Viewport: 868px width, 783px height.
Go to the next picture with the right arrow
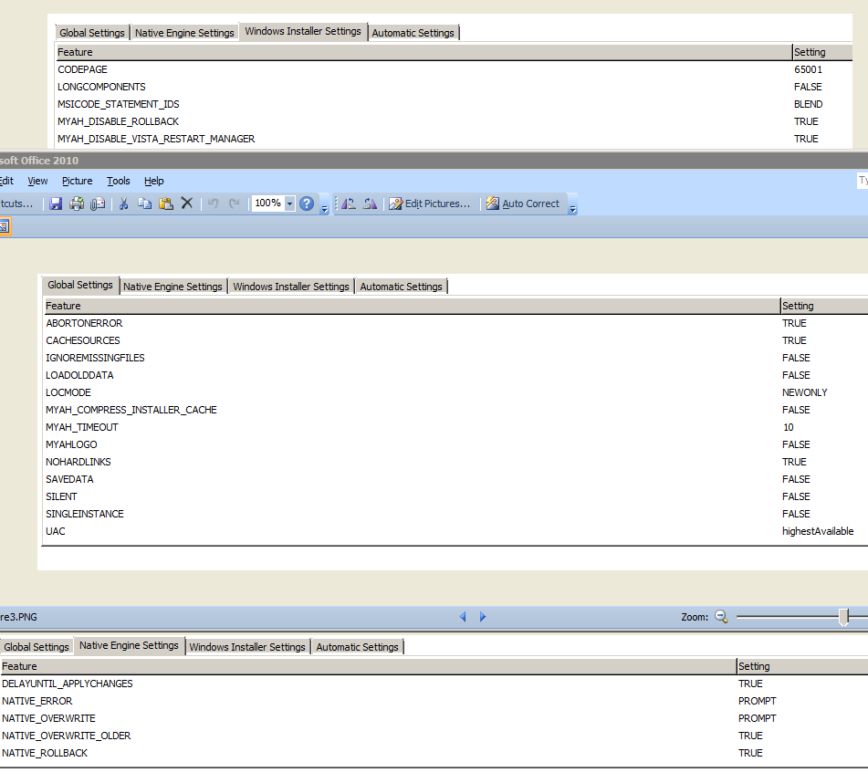point(483,616)
